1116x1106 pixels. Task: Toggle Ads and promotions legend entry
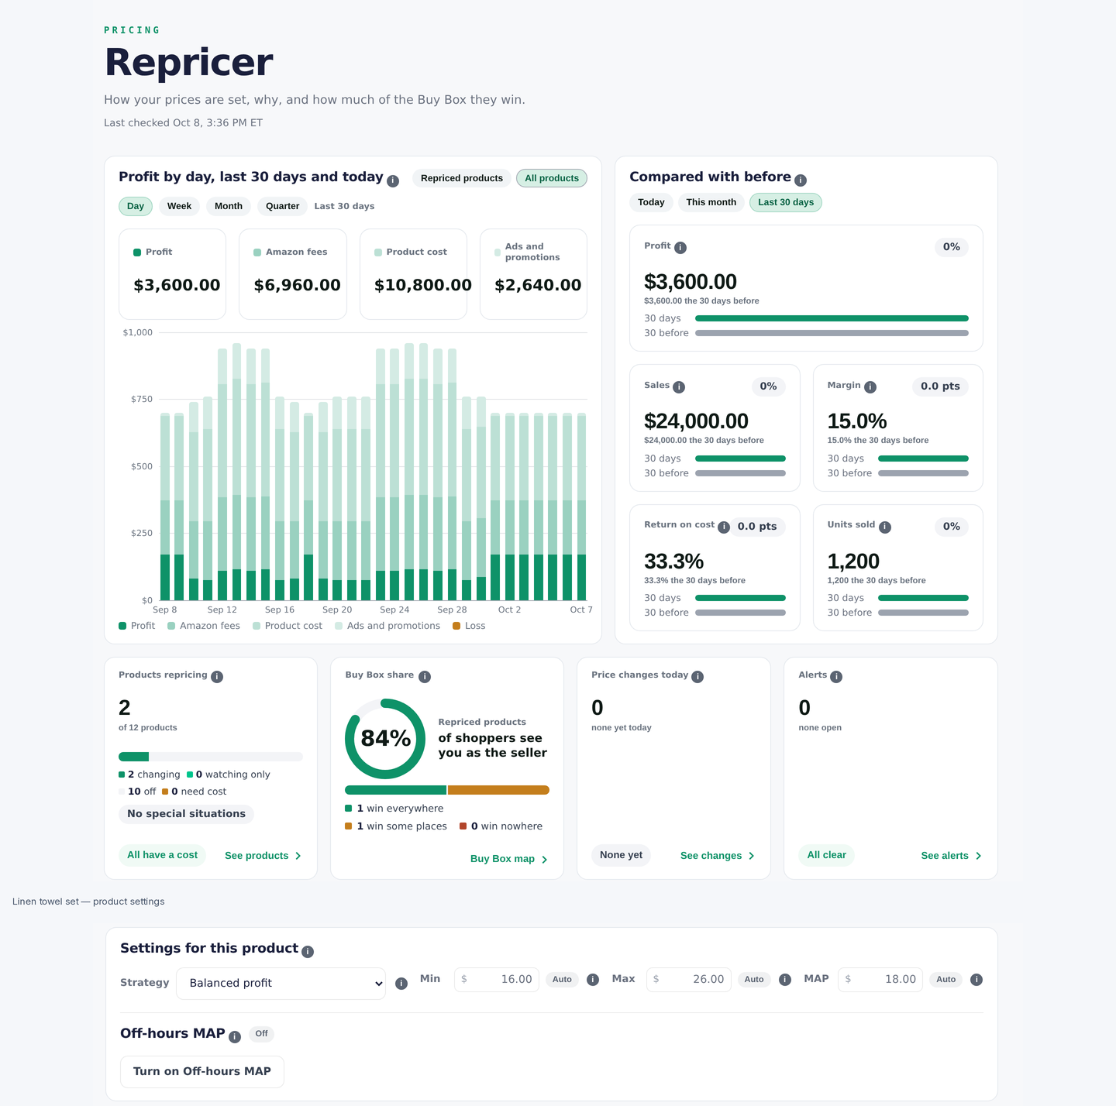[387, 626]
